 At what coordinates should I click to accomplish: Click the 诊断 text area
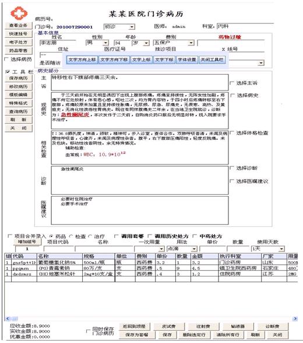click(140, 180)
